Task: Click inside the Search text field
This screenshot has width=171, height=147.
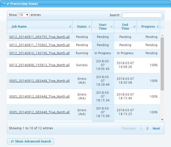Action: click(142, 15)
